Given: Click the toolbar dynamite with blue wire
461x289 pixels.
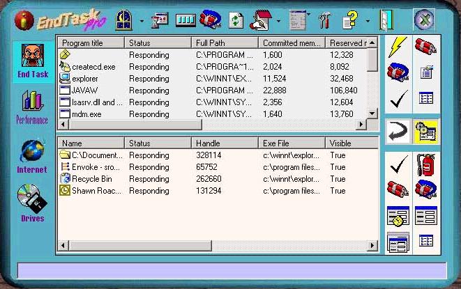Looking at the screenshot, I should click(x=210, y=19).
